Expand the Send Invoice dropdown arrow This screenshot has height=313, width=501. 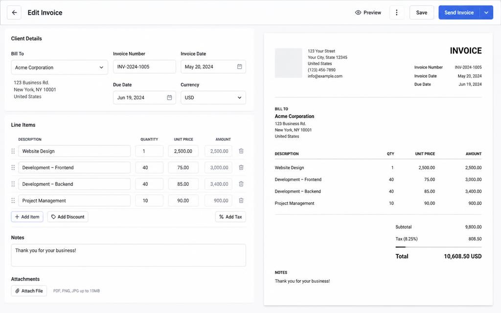tap(486, 12)
